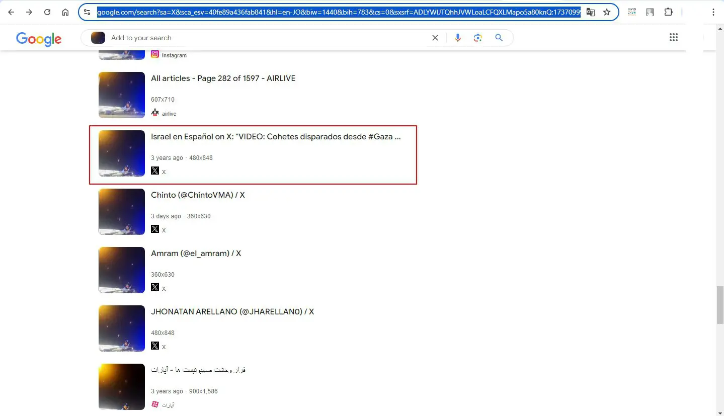The width and height of the screenshot is (724, 416).
Task: Click the 607x710 image size text
Action: (x=163, y=100)
